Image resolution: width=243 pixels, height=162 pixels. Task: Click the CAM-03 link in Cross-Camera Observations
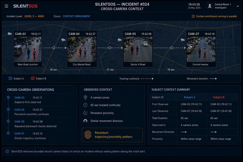(x=19, y=98)
